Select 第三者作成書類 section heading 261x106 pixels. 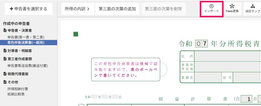[x=20, y=59]
